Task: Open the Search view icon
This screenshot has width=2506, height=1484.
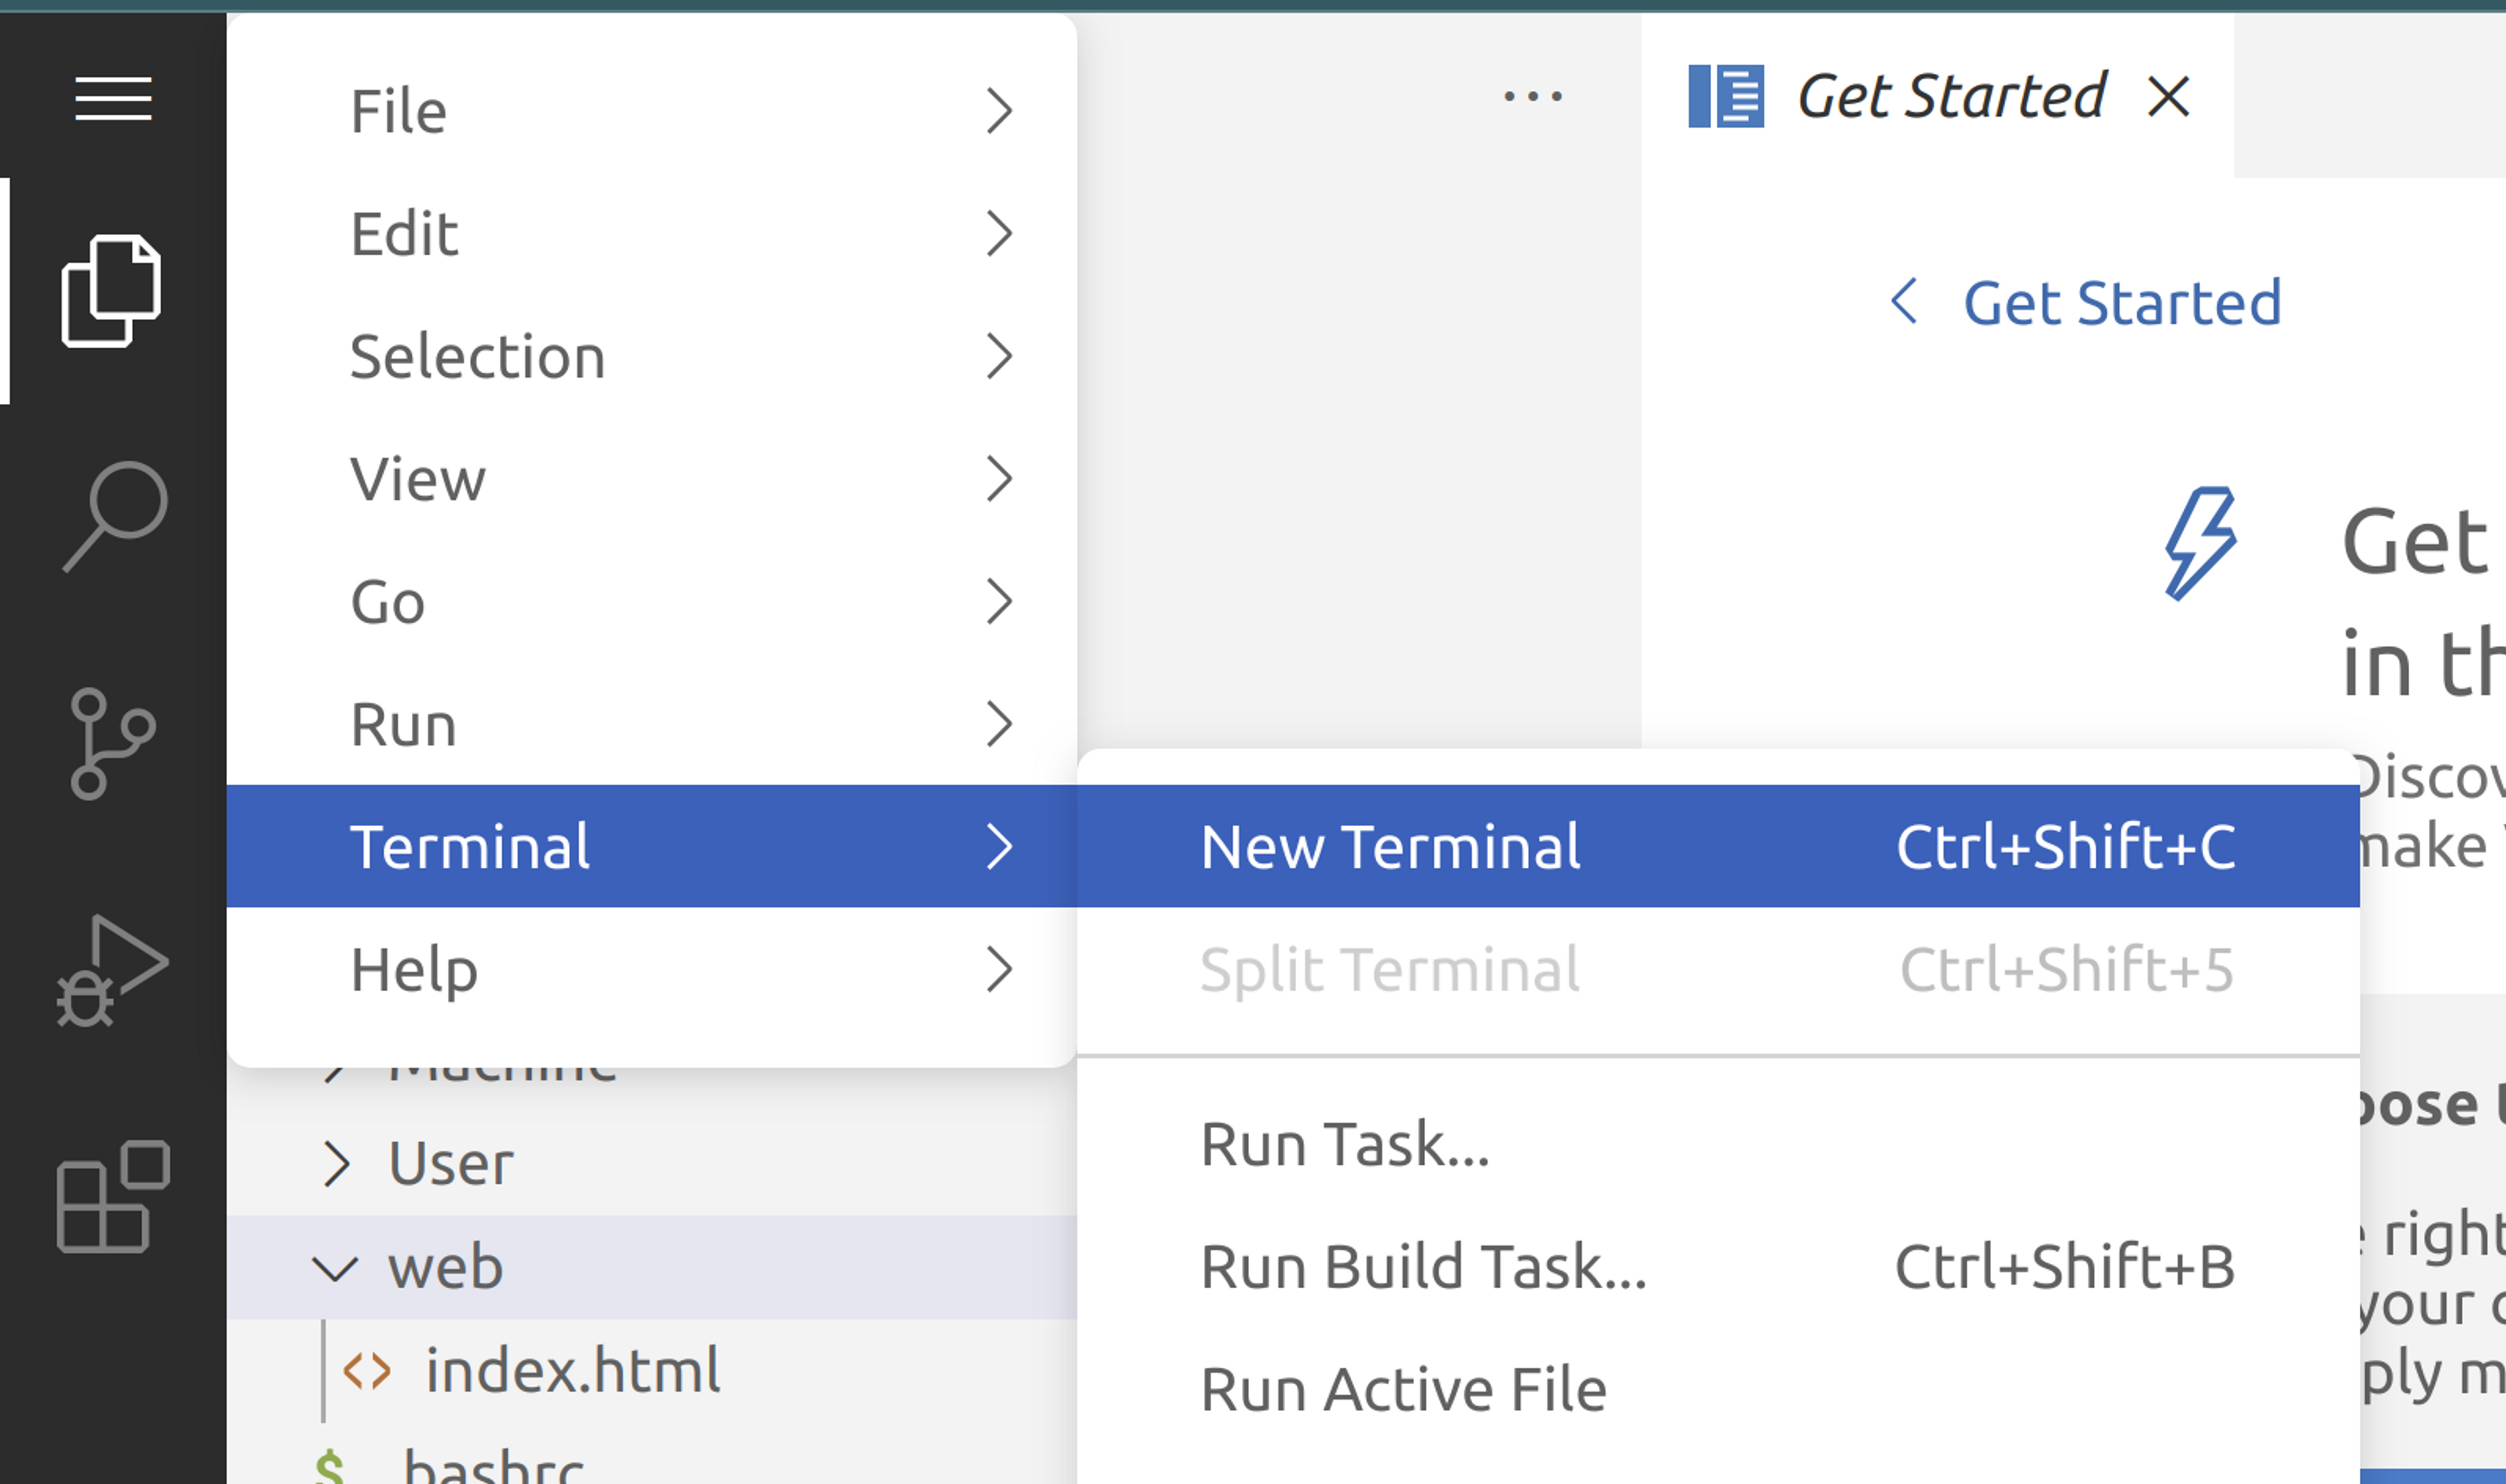Action: pos(114,516)
